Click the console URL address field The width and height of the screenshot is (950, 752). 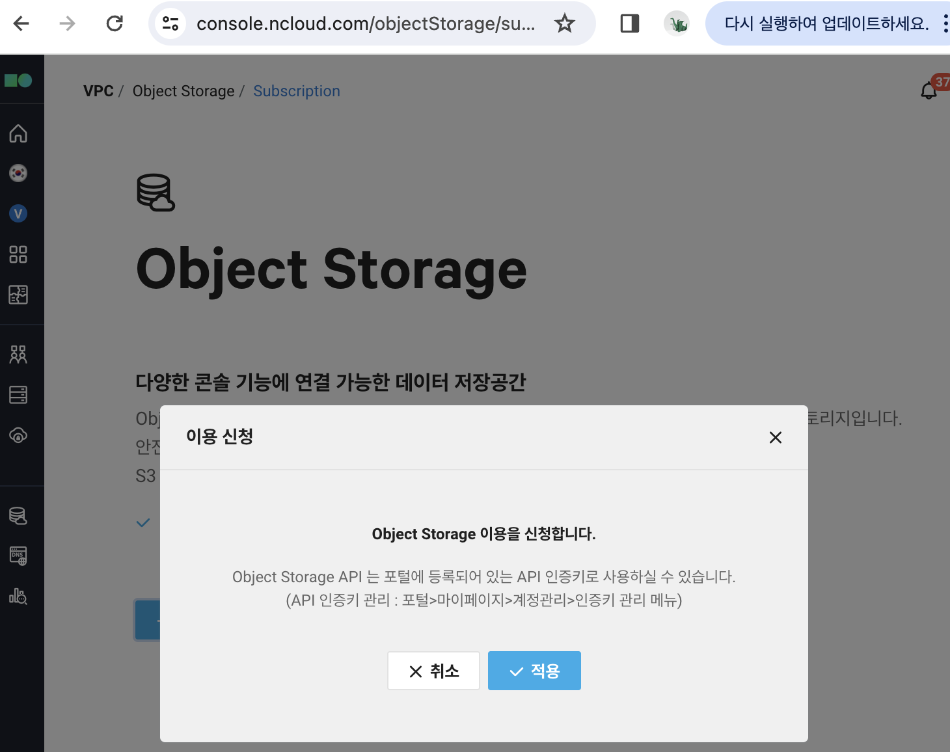pyautogui.click(x=366, y=24)
